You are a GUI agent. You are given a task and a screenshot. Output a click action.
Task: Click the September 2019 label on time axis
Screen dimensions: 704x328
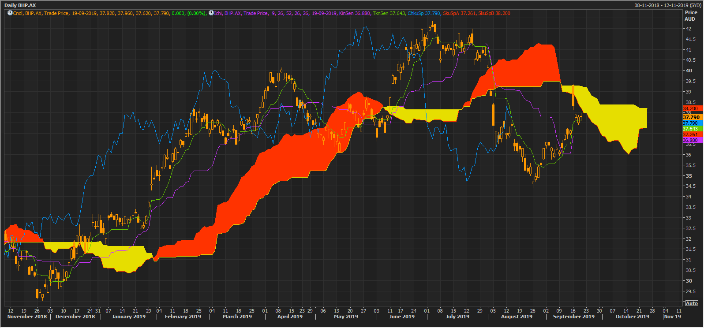(x=573, y=317)
